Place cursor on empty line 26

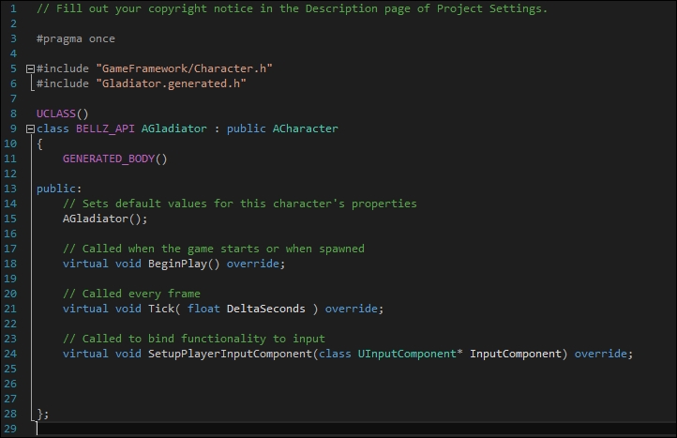click(x=354, y=384)
